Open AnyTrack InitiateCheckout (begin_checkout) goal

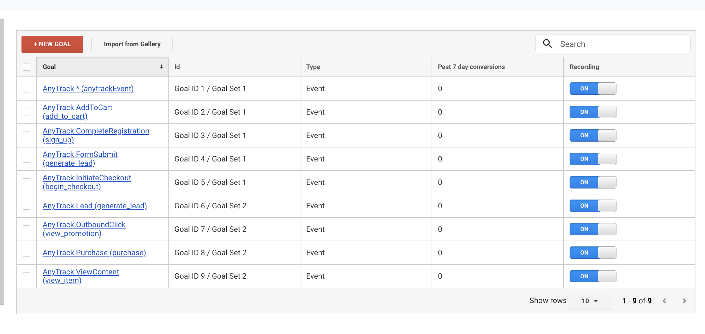click(87, 182)
